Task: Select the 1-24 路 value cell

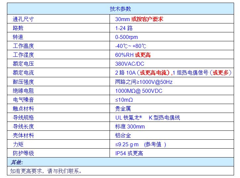Action: tap(124, 28)
